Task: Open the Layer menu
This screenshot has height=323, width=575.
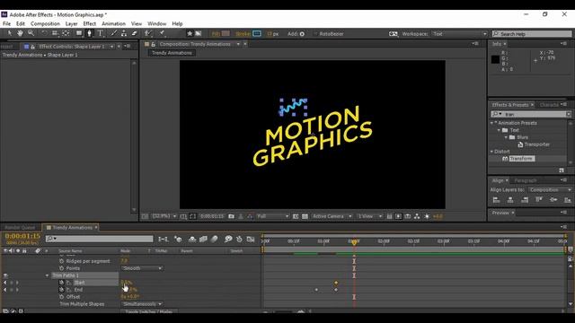Action: (x=71, y=23)
